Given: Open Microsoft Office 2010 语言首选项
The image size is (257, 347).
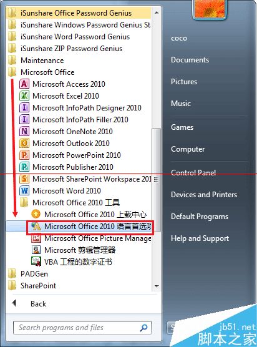Looking at the screenshot, I should (90, 227).
